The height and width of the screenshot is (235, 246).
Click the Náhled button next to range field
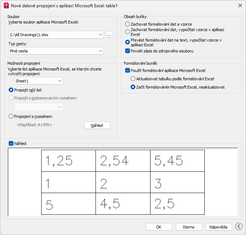click(x=97, y=125)
